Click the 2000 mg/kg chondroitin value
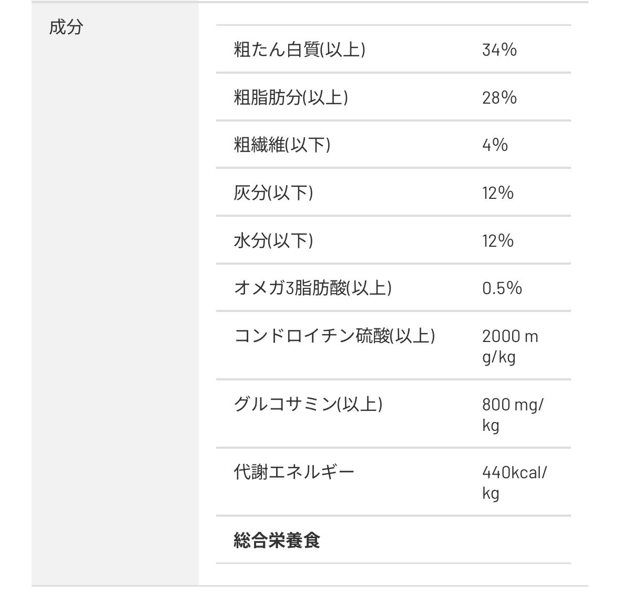The image size is (620, 594). click(x=510, y=346)
